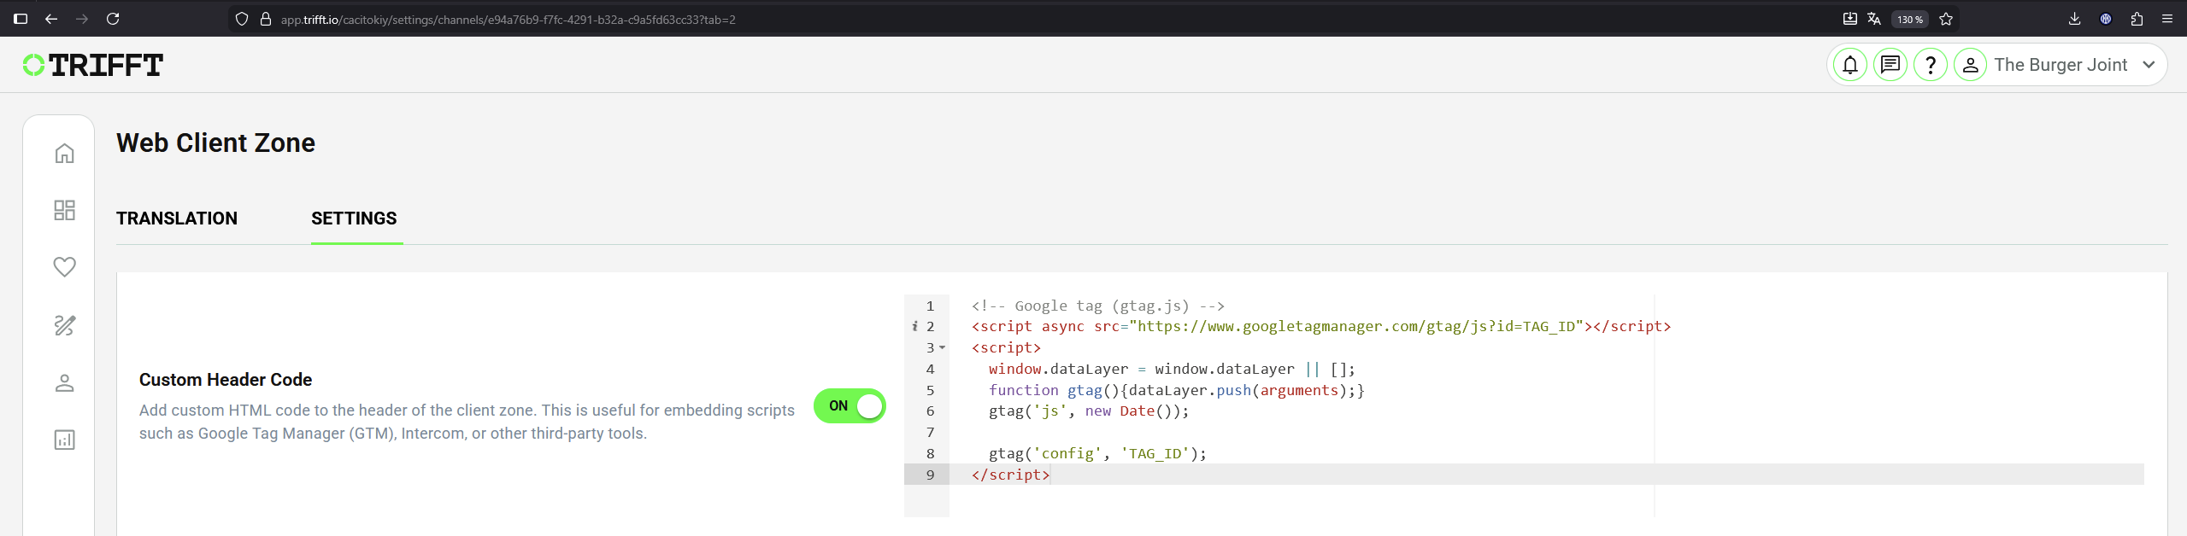The image size is (2187, 536).
Task: Click the translate page icon
Action: 1874,19
